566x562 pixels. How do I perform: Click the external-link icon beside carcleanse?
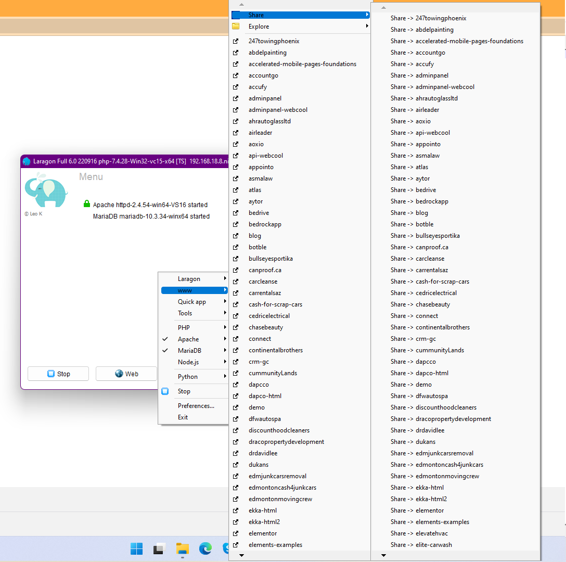click(236, 282)
